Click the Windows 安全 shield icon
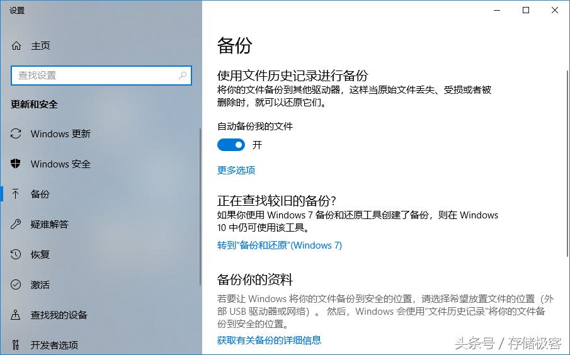 (16, 164)
